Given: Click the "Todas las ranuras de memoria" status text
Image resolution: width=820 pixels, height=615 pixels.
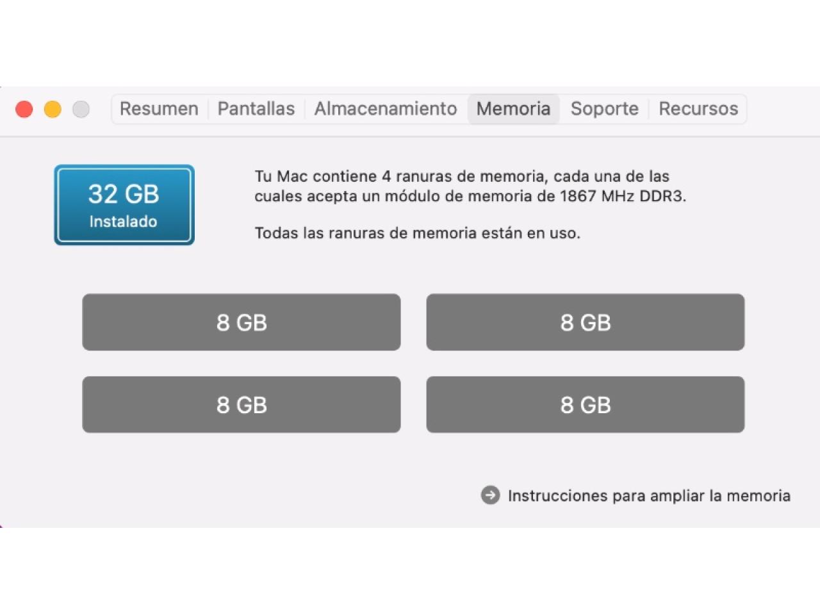Looking at the screenshot, I should coord(417,233).
